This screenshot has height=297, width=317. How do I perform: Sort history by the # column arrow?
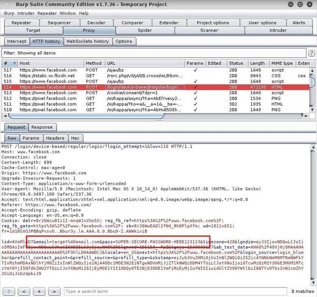click(14, 63)
